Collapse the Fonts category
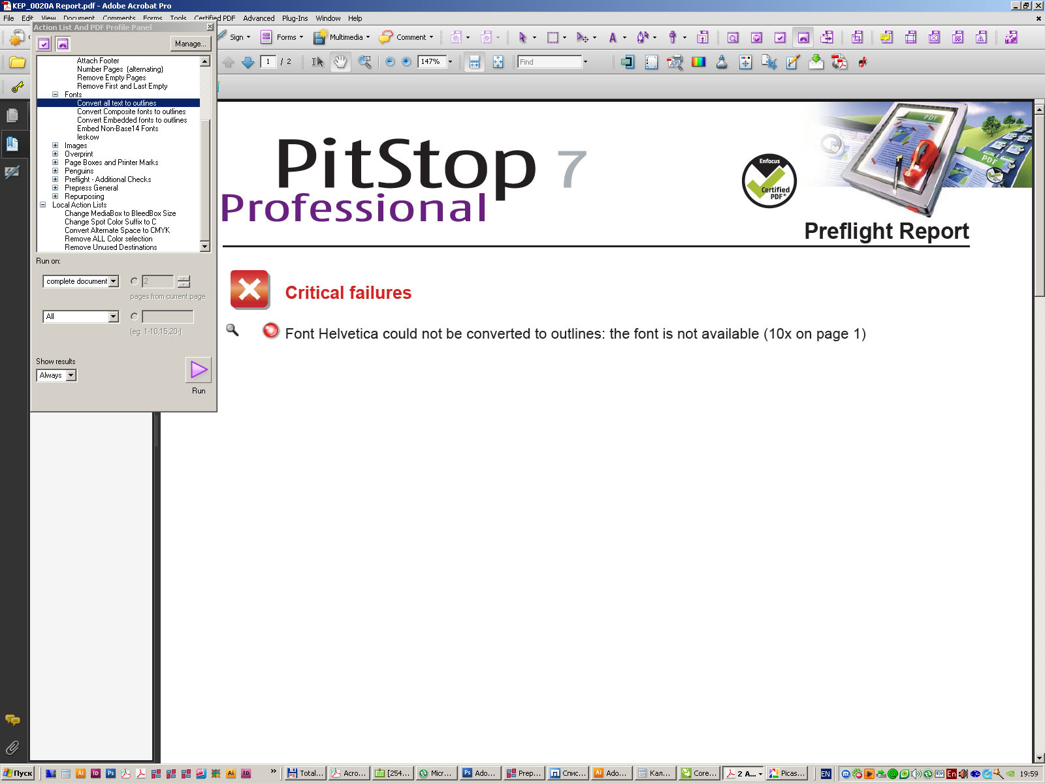The width and height of the screenshot is (1045, 783). pos(56,95)
